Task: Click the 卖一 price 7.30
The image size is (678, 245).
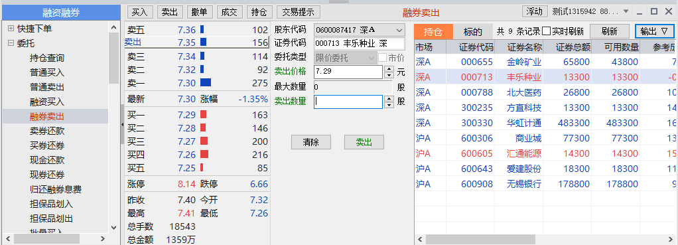Action: click(186, 83)
